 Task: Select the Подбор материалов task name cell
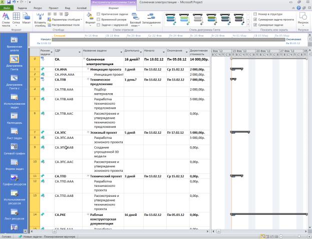(103, 92)
